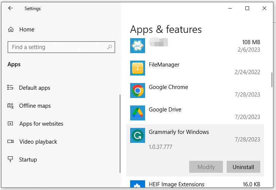Click the Apps & features page title

tap(166, 30)
